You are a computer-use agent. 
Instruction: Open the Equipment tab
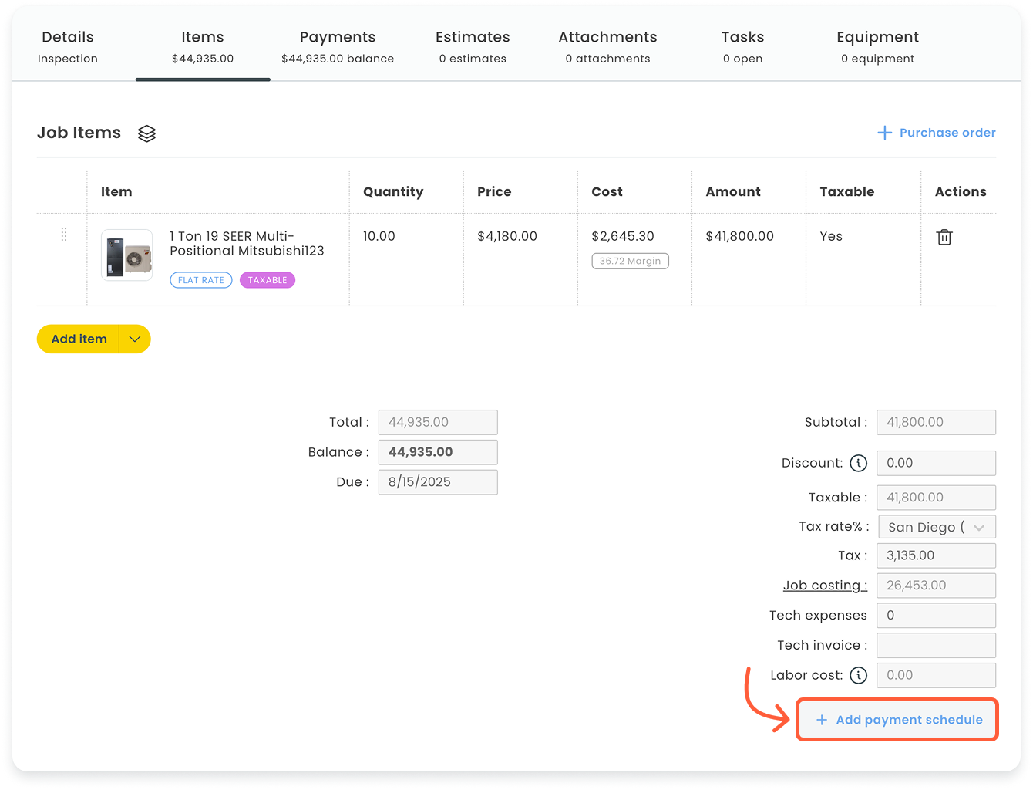pos(877,36)
